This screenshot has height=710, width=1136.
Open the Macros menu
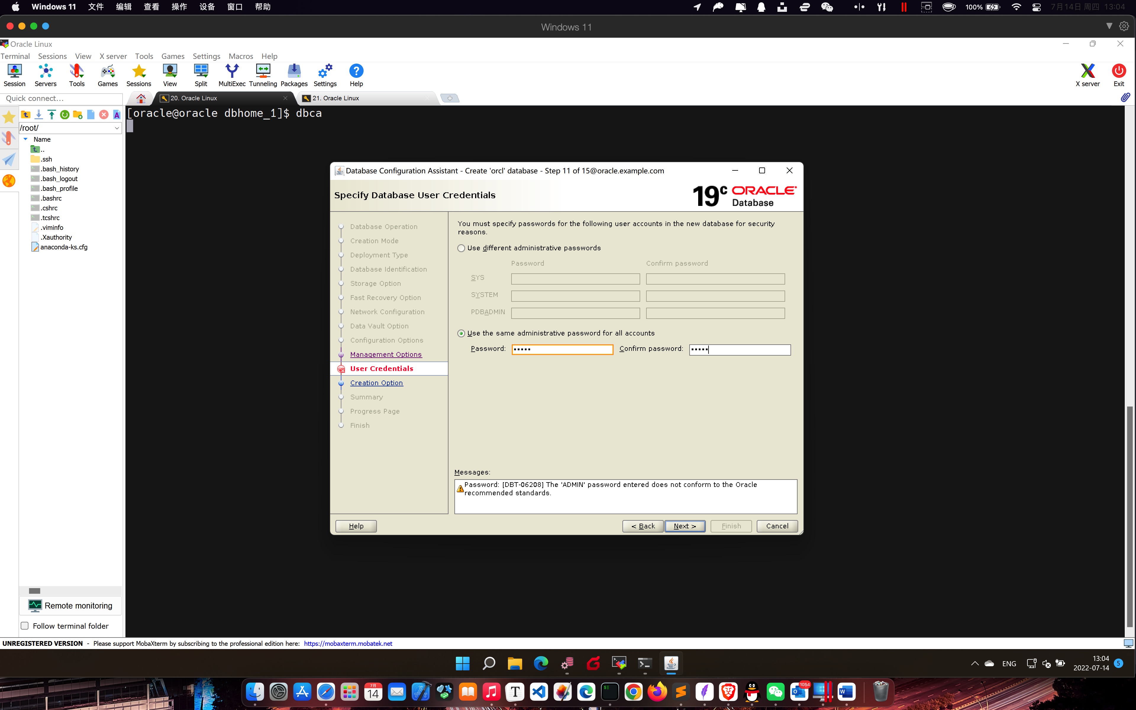(240, 56)
